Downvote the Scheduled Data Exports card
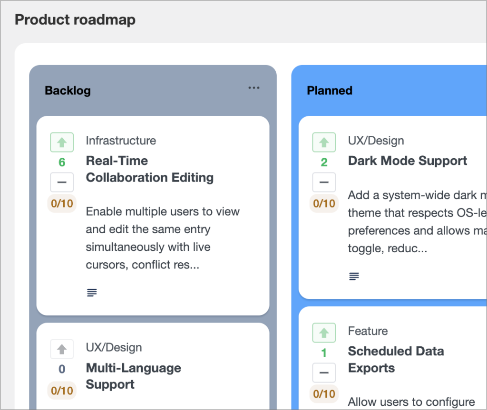This screenshot has width=487, height=410. pos(324,372)
